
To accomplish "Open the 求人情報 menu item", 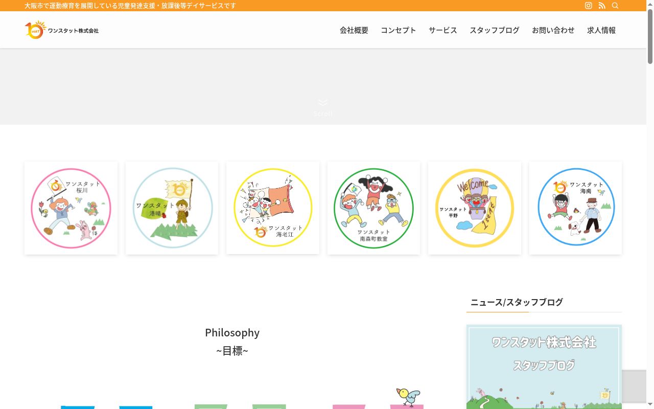I will click(601, 30).
